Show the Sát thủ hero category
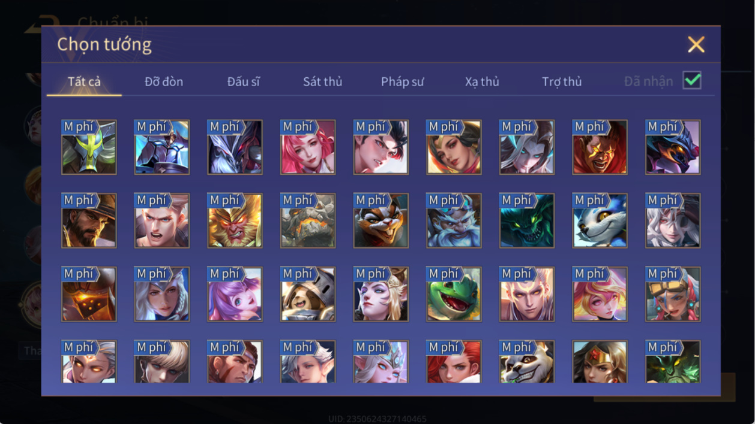755x424 pixels. pos(322,81)
